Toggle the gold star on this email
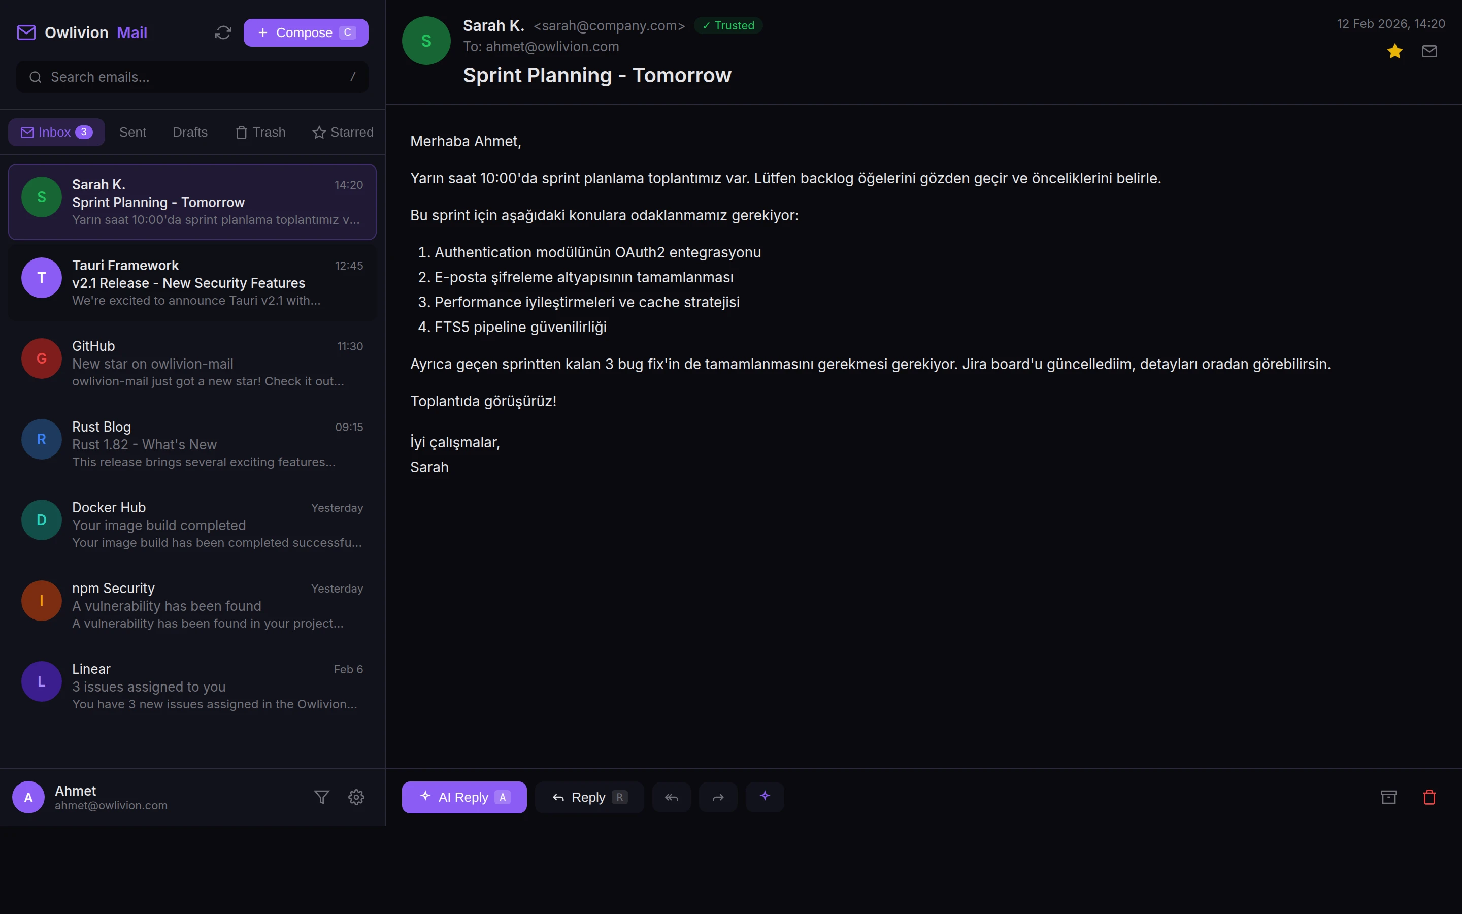The height and width of the screenshot is (914, 1462). (1394, 51)
